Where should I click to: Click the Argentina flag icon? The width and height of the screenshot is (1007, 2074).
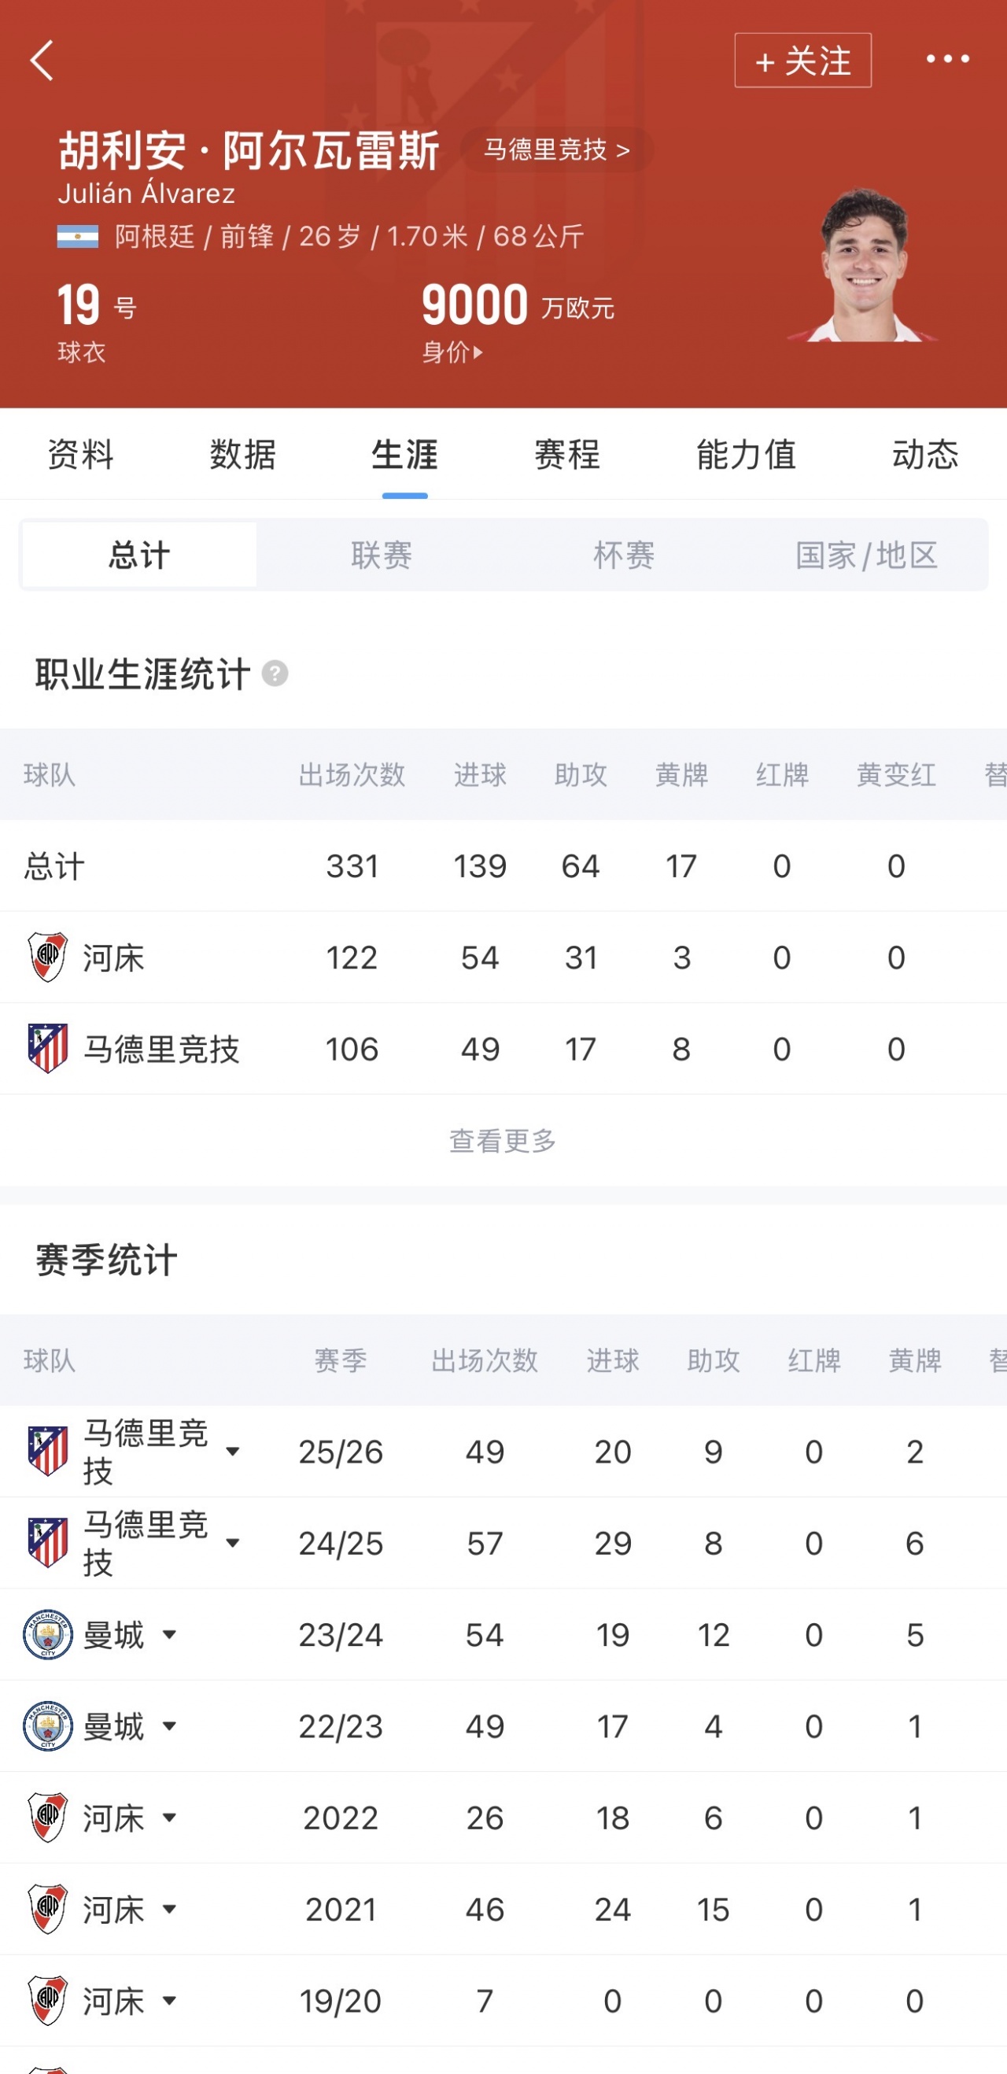(x=78, y=237)
